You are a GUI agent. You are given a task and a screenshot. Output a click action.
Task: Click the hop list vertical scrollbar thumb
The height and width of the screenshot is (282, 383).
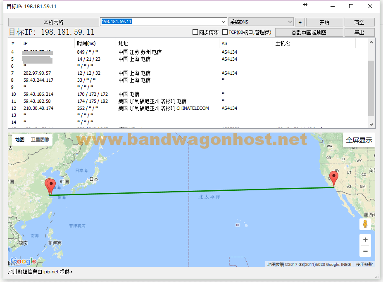click(371, 88)
